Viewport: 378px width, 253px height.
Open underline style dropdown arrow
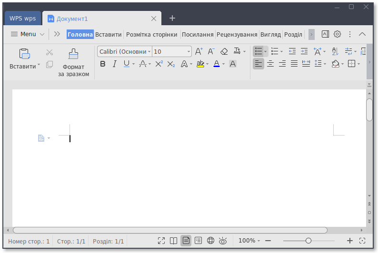(134, 64)
